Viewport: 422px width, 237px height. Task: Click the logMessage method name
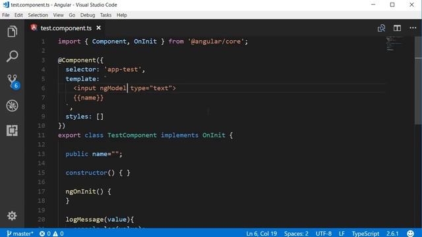point(84,219)
